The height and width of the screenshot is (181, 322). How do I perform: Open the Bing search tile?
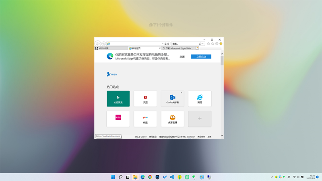coord(118,99)
